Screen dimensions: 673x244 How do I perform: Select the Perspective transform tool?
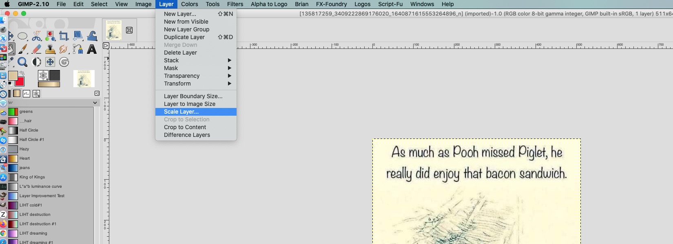78,36
